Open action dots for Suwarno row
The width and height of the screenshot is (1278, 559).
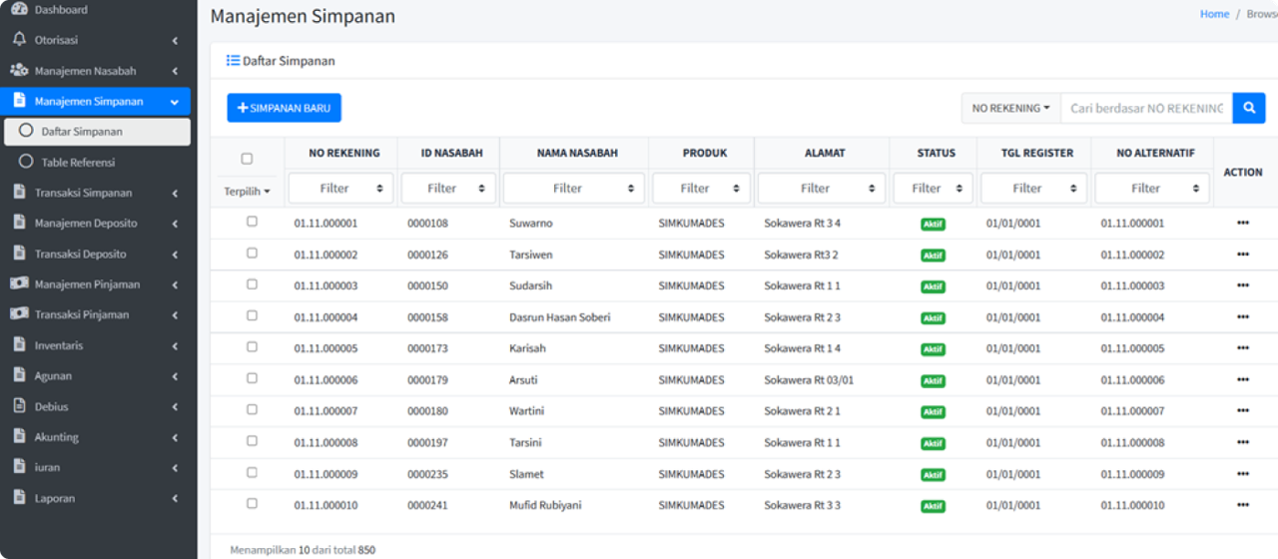click(1242, 223)
